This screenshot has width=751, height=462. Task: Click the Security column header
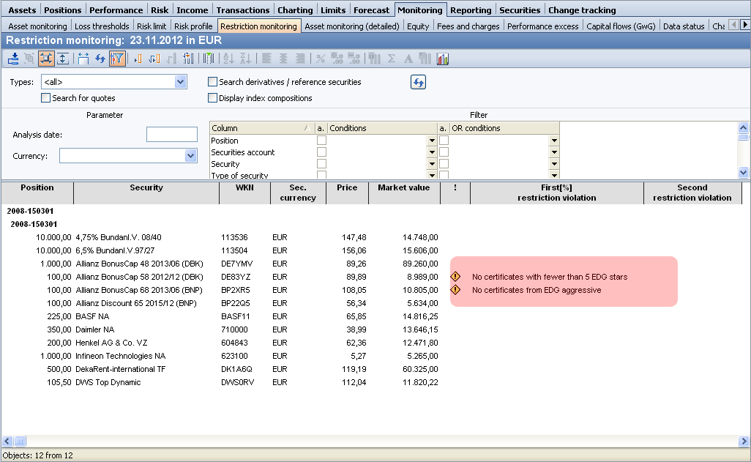pos(146,188)
